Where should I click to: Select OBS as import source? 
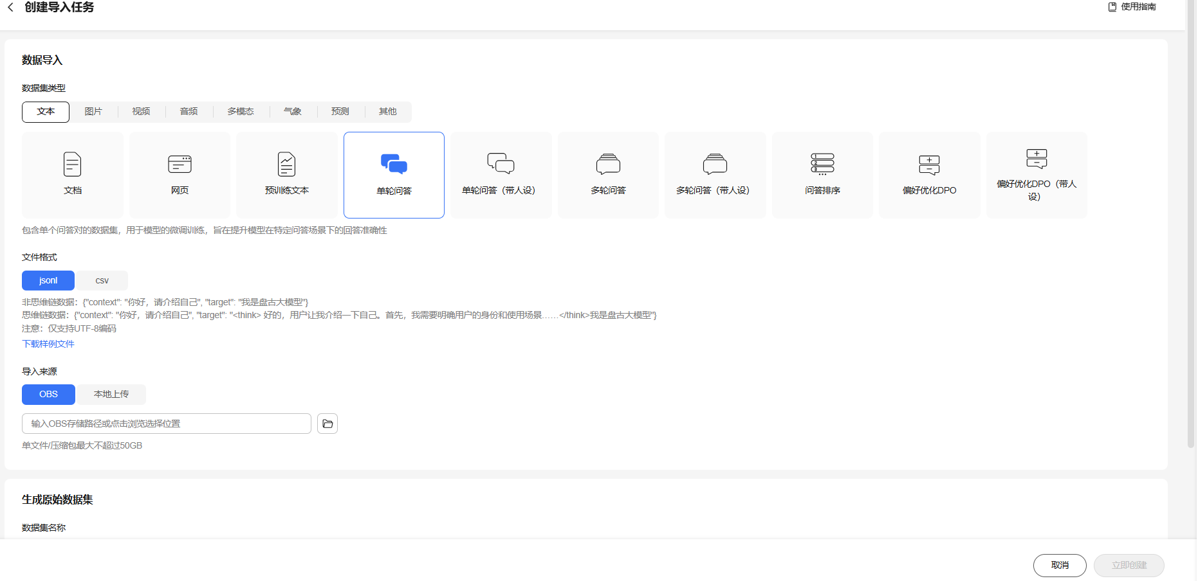click(48, 395)
